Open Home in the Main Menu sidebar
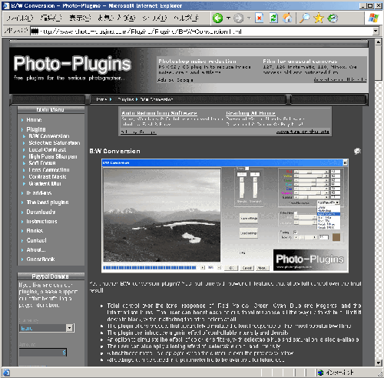Screen dimensions: 384x378 [x=34, y=120]
